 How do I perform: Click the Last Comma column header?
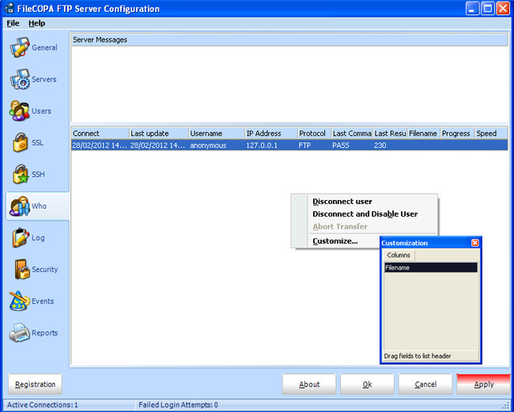[353, 134]
